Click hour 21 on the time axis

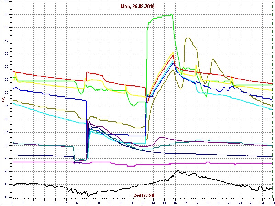[x=241, y=203]
